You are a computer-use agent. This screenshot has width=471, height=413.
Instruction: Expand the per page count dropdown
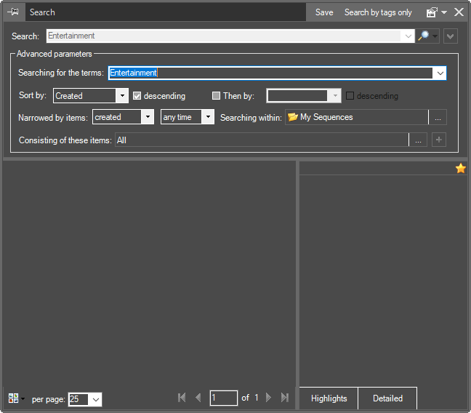(96, 399)
